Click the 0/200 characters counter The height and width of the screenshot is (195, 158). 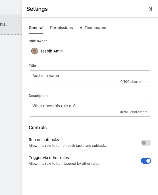[x=134, y=112]
